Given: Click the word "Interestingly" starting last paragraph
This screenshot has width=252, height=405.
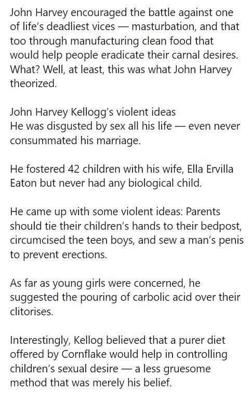Looking at the screenshot, I should (40, 340).
